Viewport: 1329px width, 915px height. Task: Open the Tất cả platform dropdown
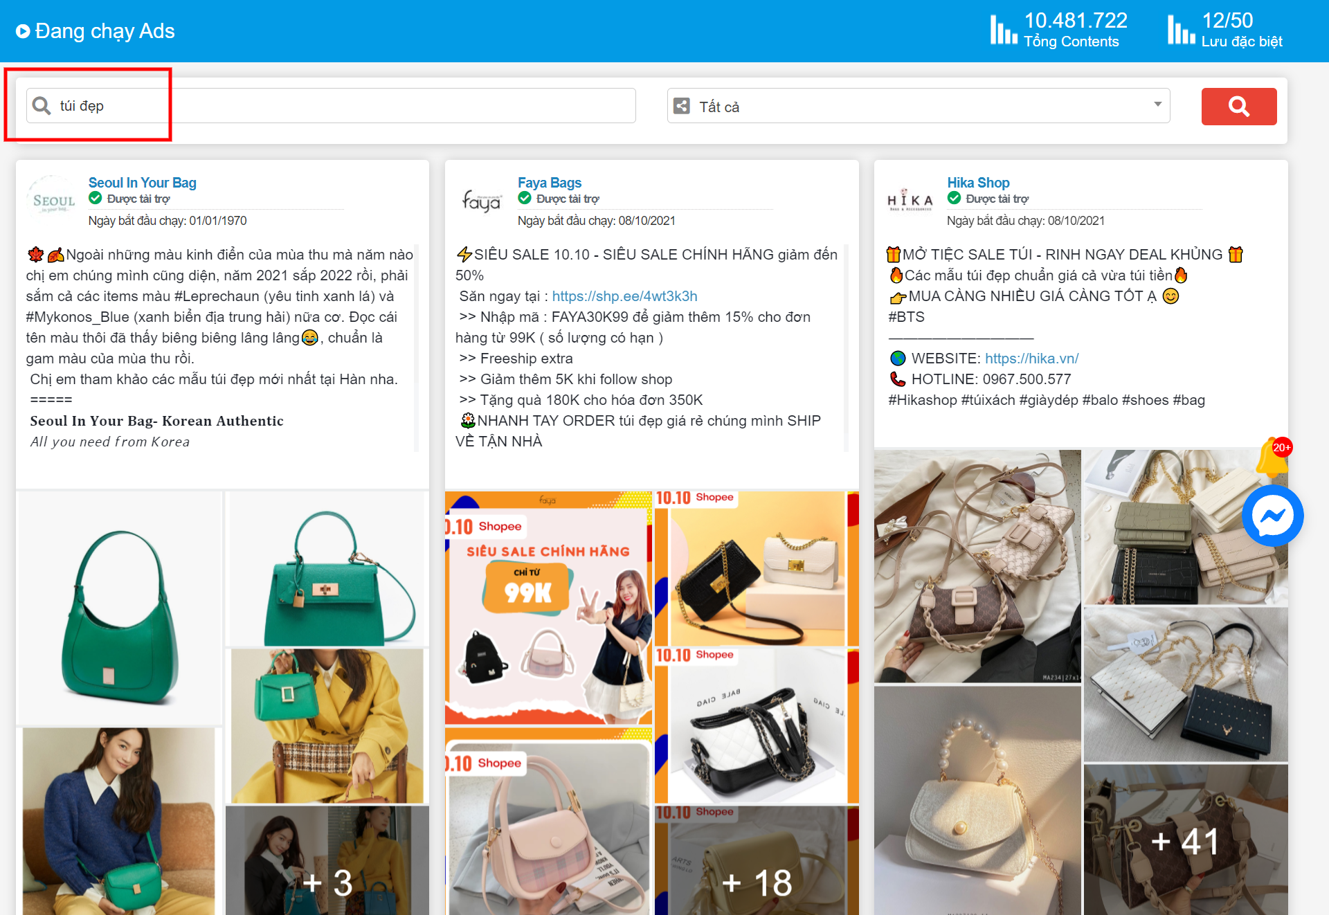point(919,106)
